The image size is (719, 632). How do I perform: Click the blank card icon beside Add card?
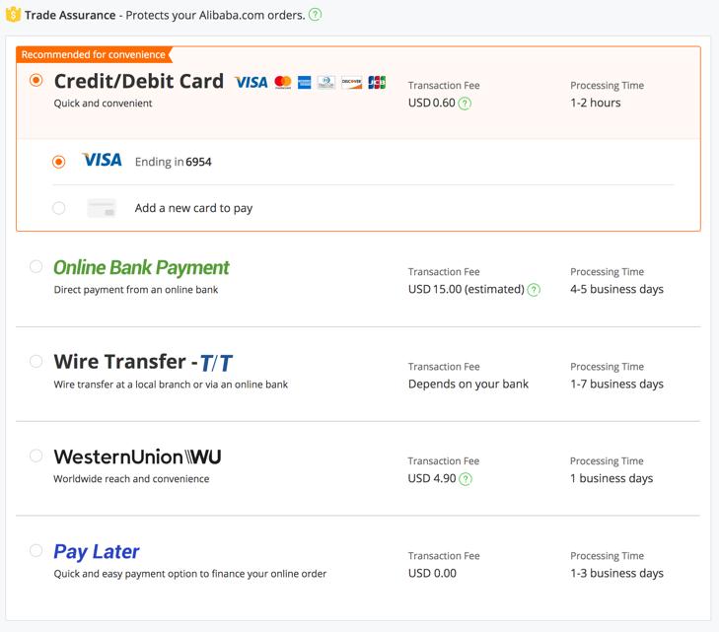[102, 208]
